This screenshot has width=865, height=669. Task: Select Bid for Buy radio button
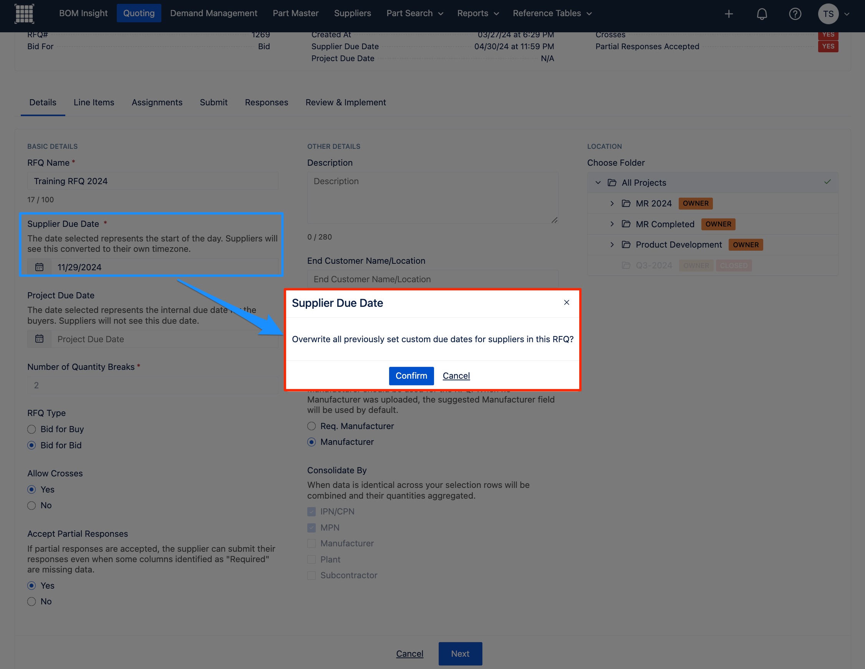[x=31, y=429]
